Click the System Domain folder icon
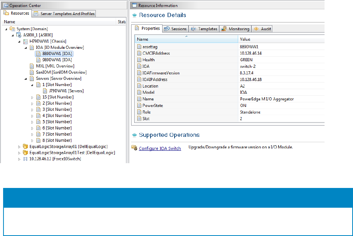353x236 pixels. click(13, 29)
